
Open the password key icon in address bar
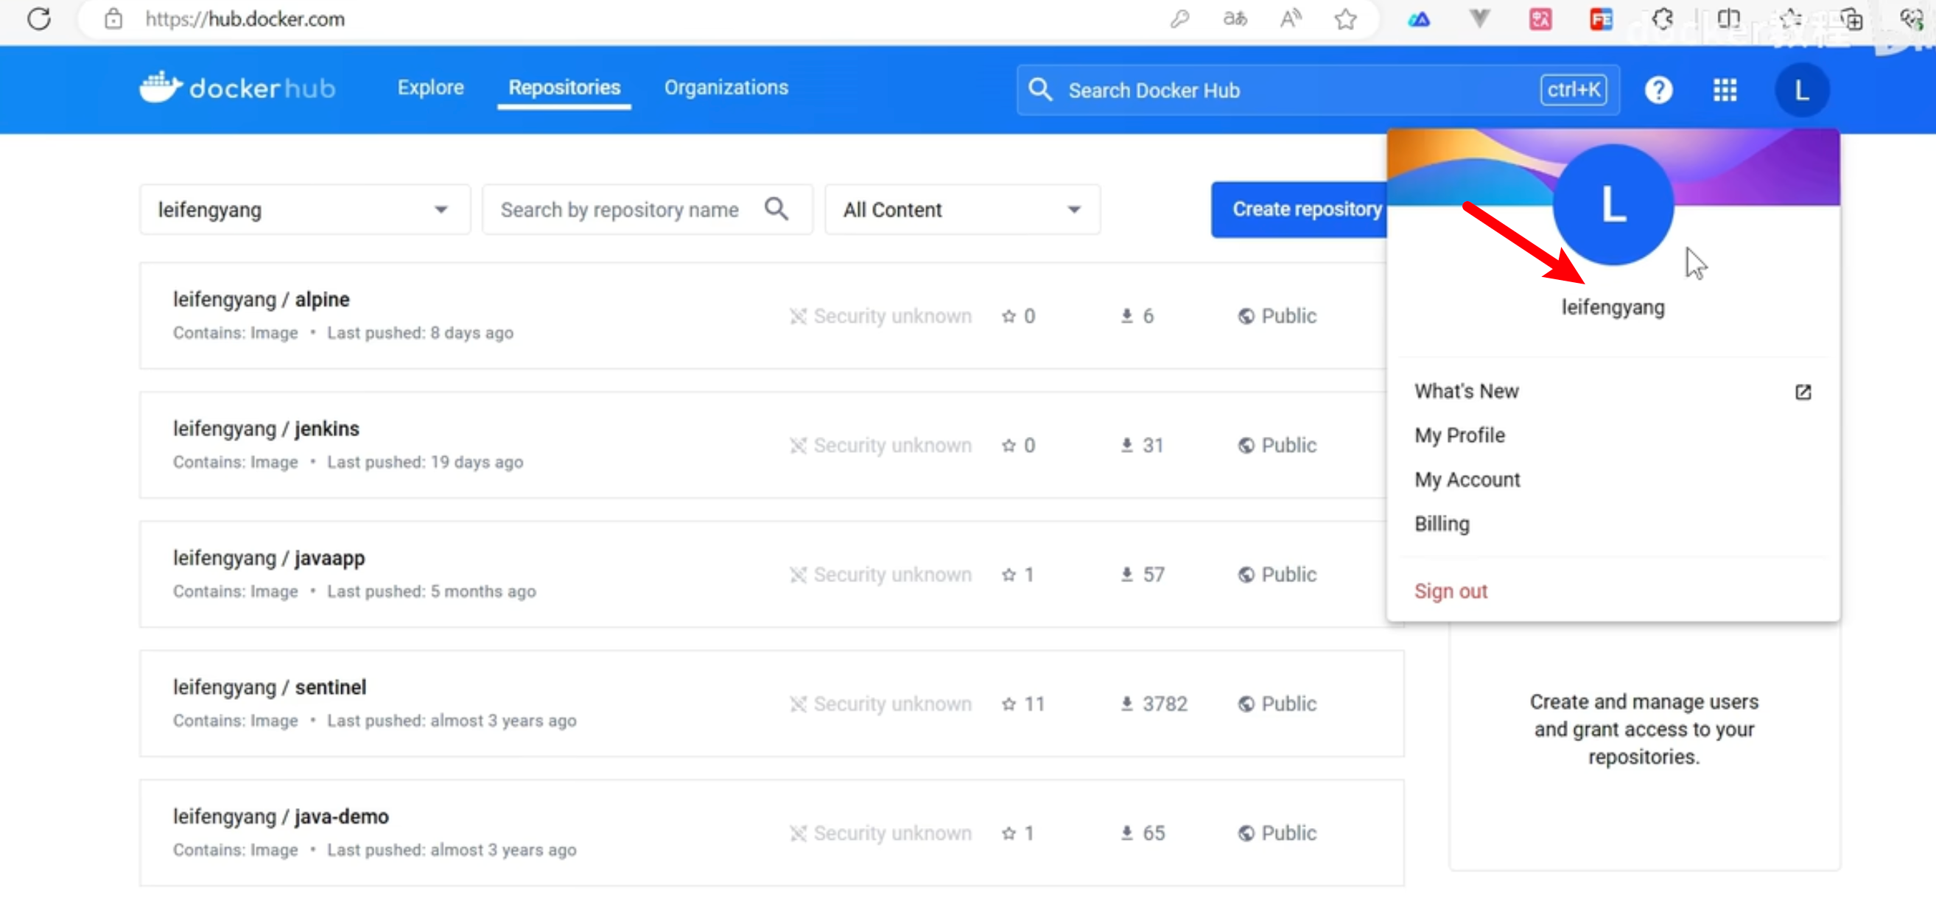[1179, 18]
